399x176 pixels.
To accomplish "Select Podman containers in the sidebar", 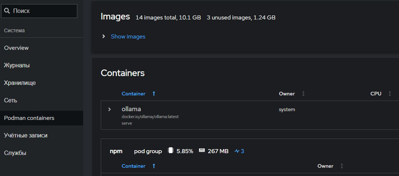I will pos(29,118).
